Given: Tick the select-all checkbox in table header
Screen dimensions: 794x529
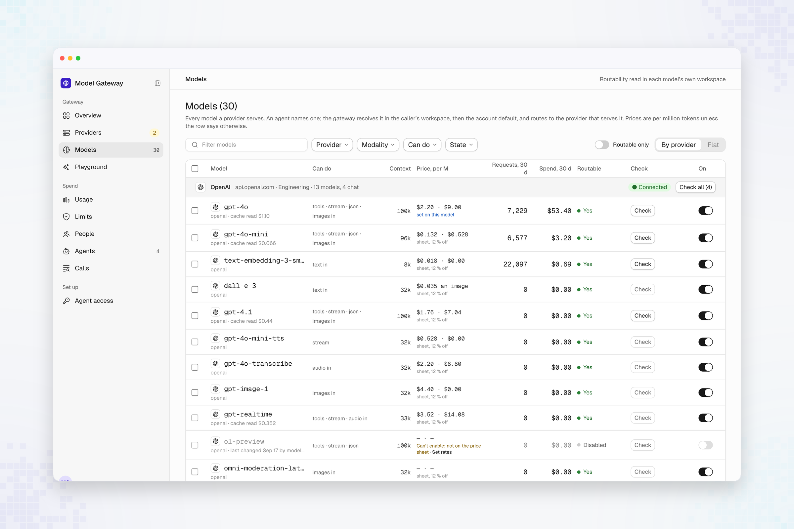Looking at the screenshot, I should (x=195, y=169).
